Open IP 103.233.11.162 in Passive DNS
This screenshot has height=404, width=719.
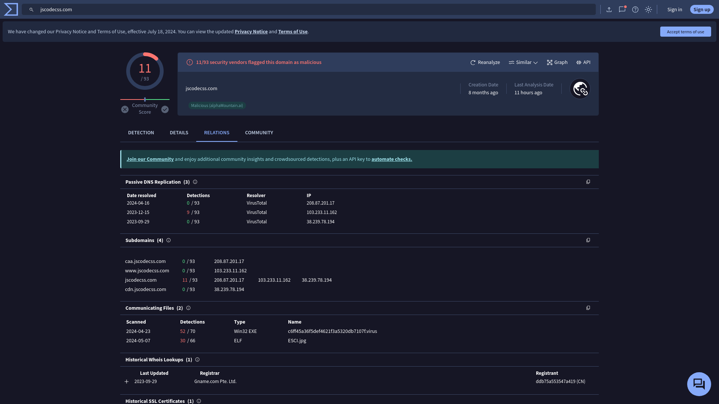pos(322,212)
